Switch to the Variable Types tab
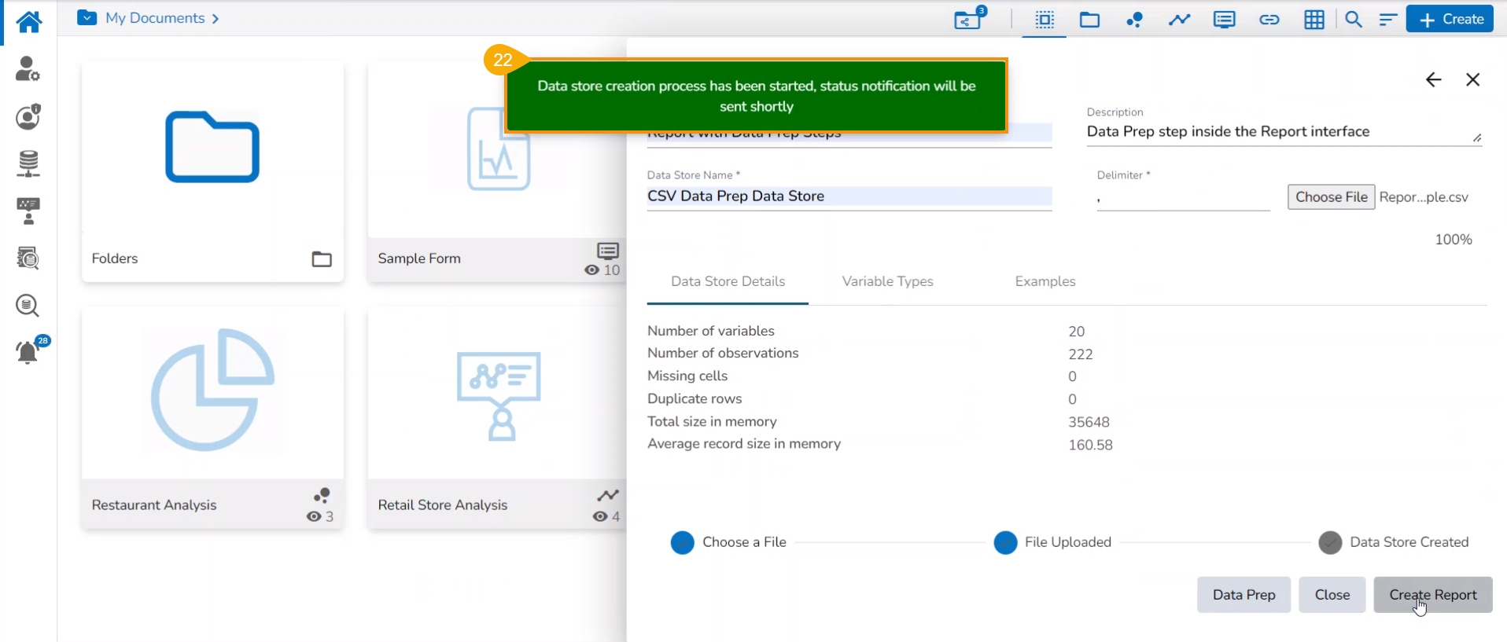The image size is (1507, 642). pos(887,281)
